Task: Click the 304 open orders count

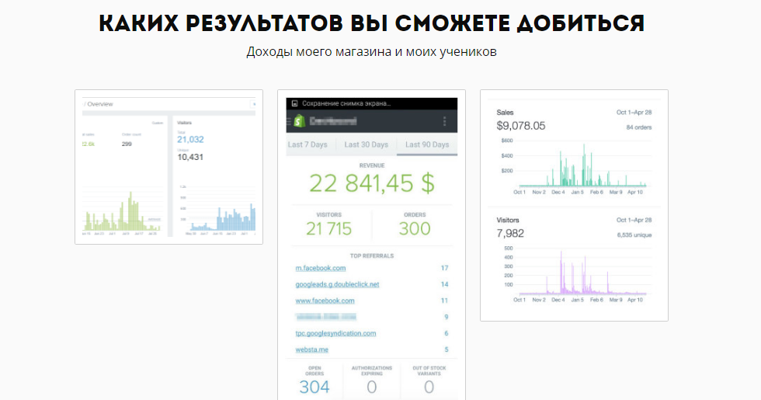Action: [314, 387]
